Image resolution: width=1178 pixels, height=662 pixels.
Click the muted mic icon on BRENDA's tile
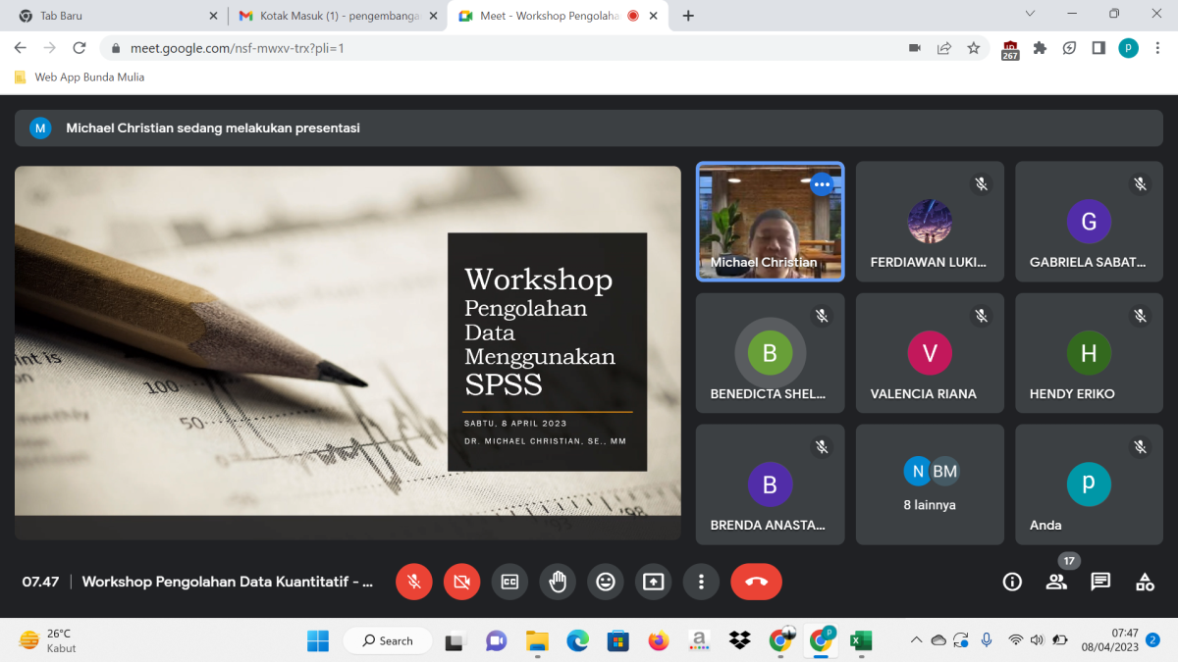click(822, 447)
